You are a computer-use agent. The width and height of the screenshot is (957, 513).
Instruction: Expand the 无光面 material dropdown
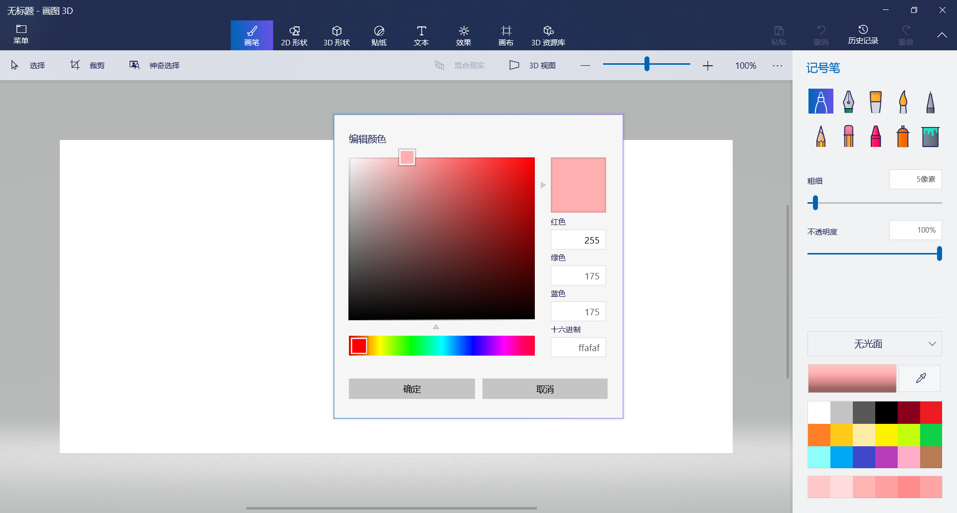874,344
